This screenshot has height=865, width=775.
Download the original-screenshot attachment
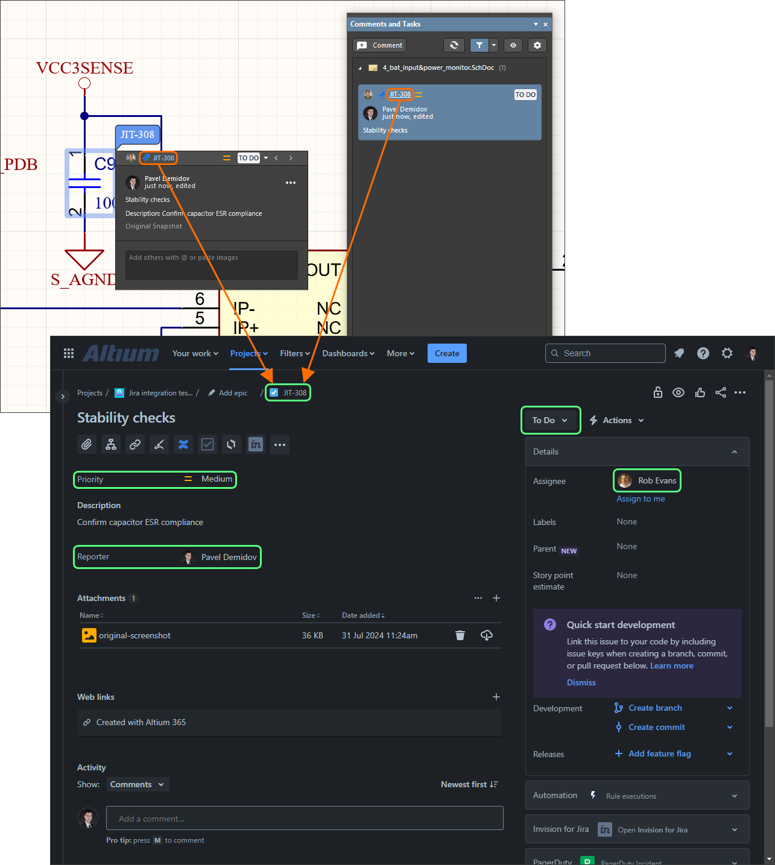click(x=487, y=635)
